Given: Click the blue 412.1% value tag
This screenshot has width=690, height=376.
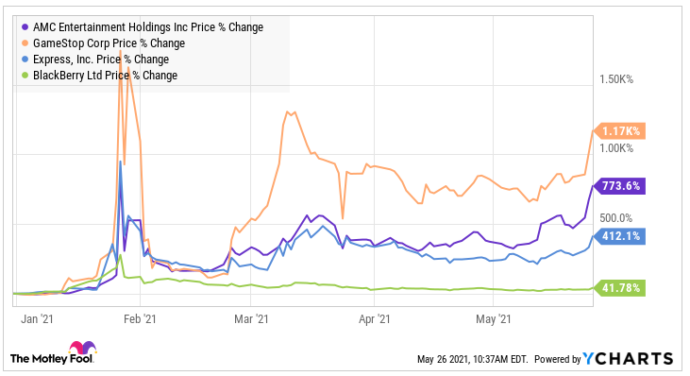Looking at the screenshot, I should (619, 236).
